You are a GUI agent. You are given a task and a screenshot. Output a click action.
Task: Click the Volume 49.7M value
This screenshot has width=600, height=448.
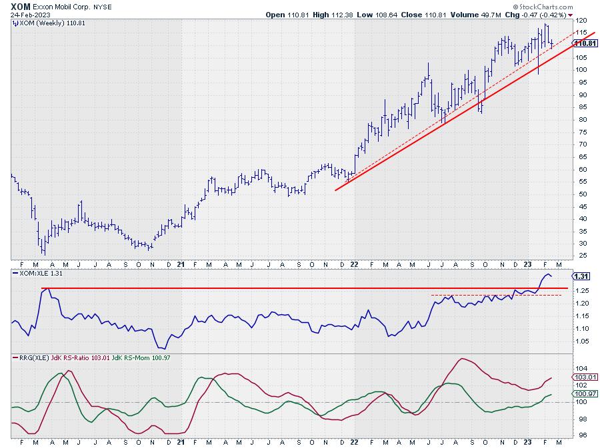tap(475, 15)
